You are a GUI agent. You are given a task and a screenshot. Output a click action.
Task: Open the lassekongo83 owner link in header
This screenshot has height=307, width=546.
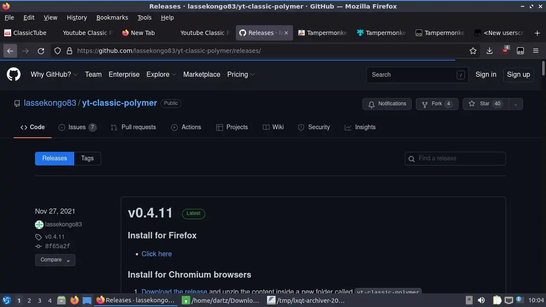pyautogui.click(x=50, y=103)
